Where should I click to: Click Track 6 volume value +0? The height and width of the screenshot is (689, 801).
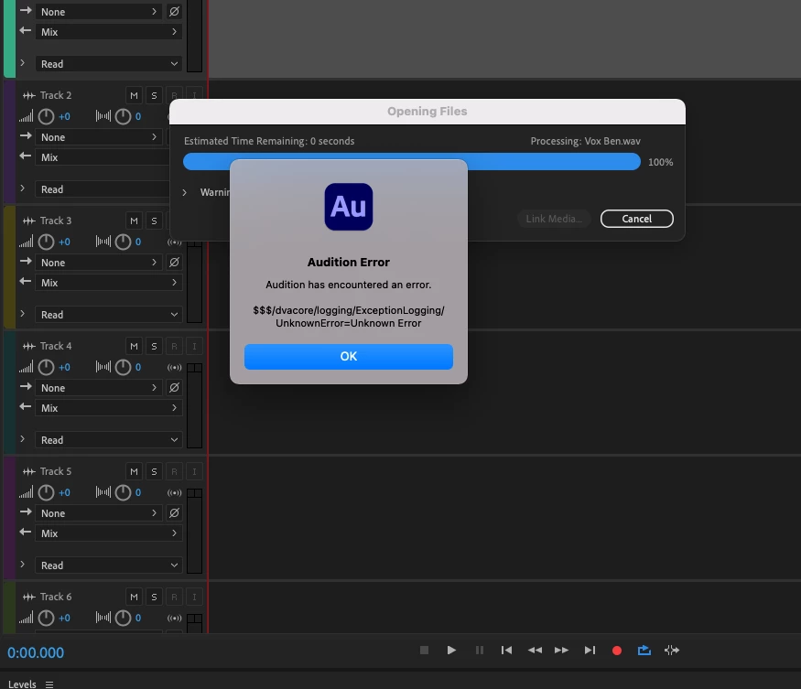[64, 618]
